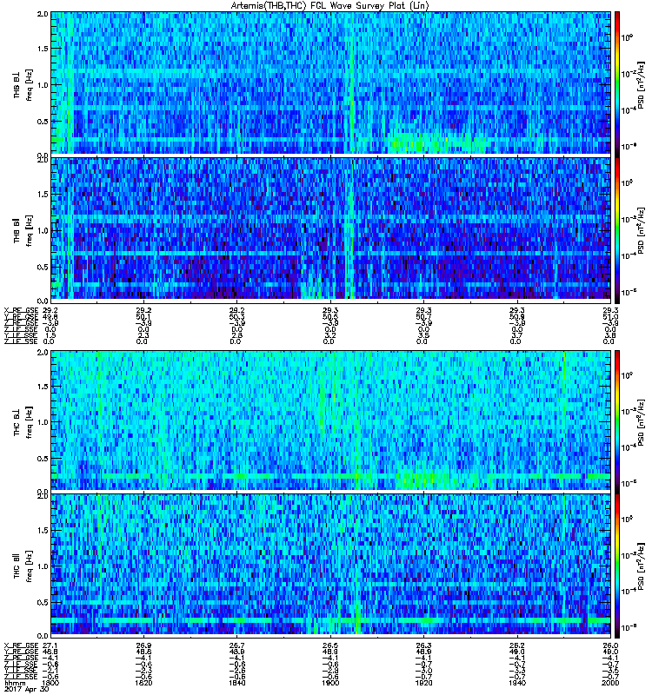Click the '1840' time tick label

(236, 683)
